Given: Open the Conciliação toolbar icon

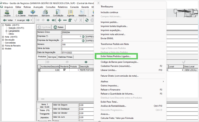Looking at the screenshot, I should click(58, 13).
